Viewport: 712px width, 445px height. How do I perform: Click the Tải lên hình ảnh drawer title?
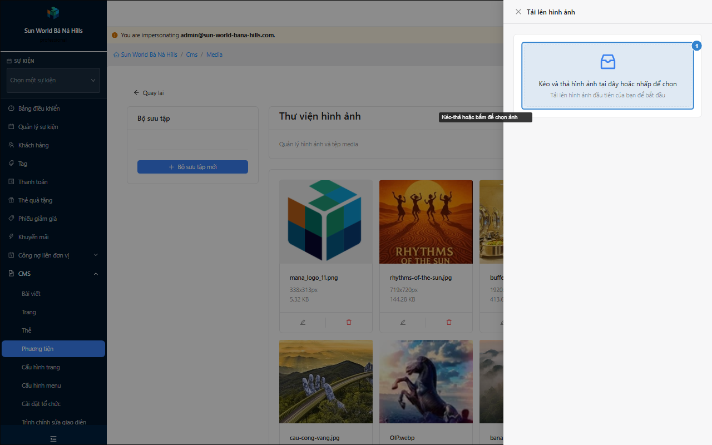551,12
